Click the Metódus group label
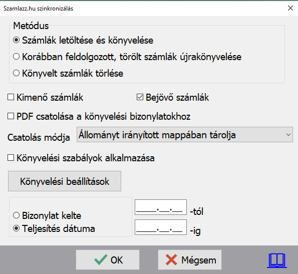298x274 pixels. tap(31, 26)
